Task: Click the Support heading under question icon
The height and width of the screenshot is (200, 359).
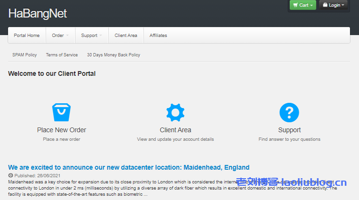Action: pos(289,130)
